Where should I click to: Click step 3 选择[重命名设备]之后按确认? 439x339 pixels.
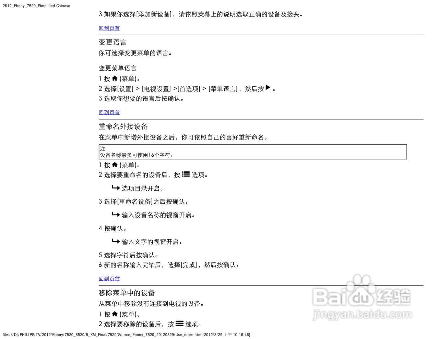pos(144,202)
